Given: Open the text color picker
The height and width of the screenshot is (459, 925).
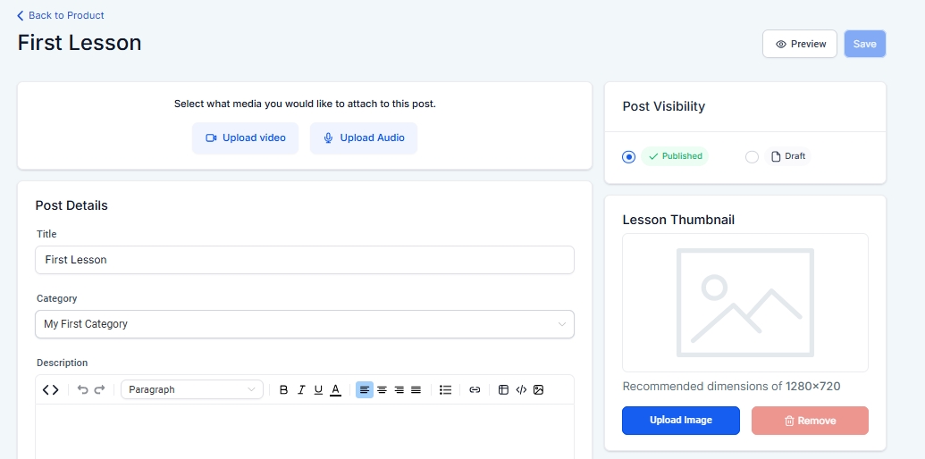Looking at the screenshot, I should (x=335, y=390).
